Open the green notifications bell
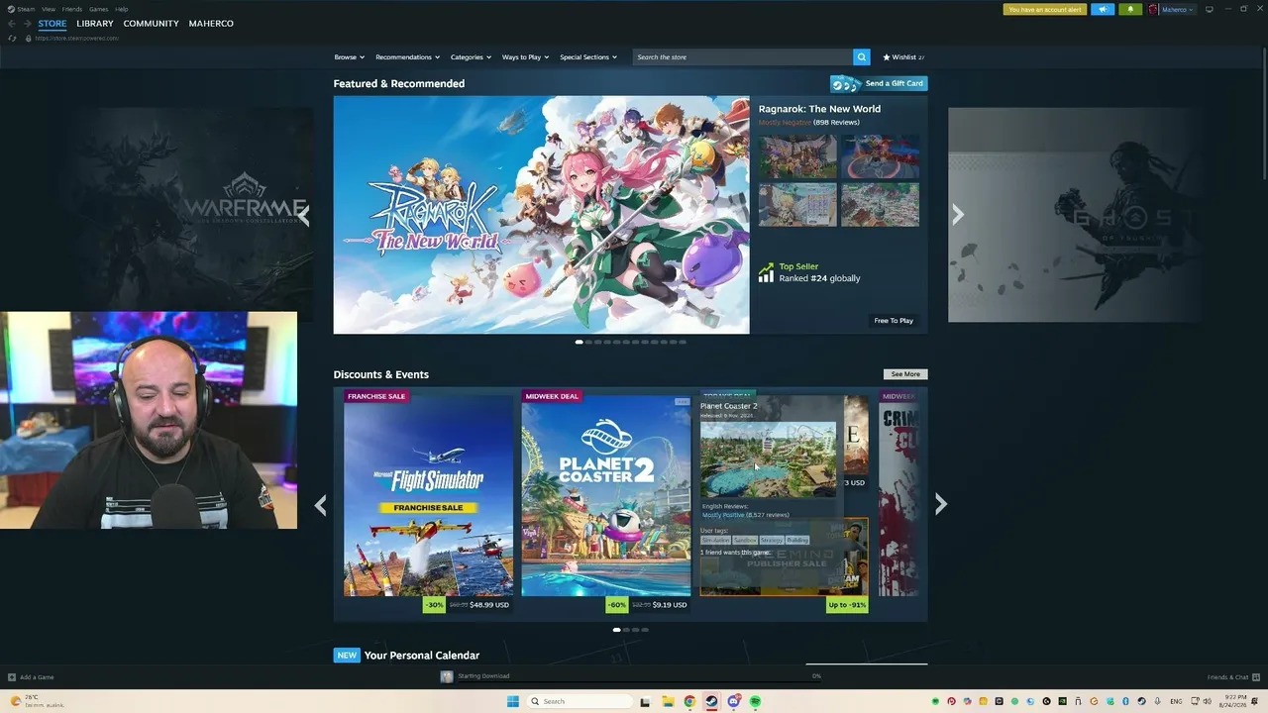The height and width of the screenshot is (713, 1268). (1130, 10)
